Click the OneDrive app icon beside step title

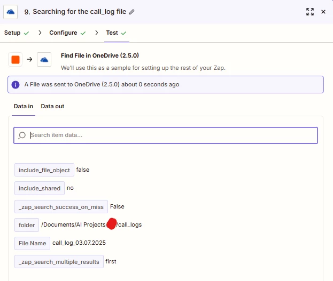(10, 12)
